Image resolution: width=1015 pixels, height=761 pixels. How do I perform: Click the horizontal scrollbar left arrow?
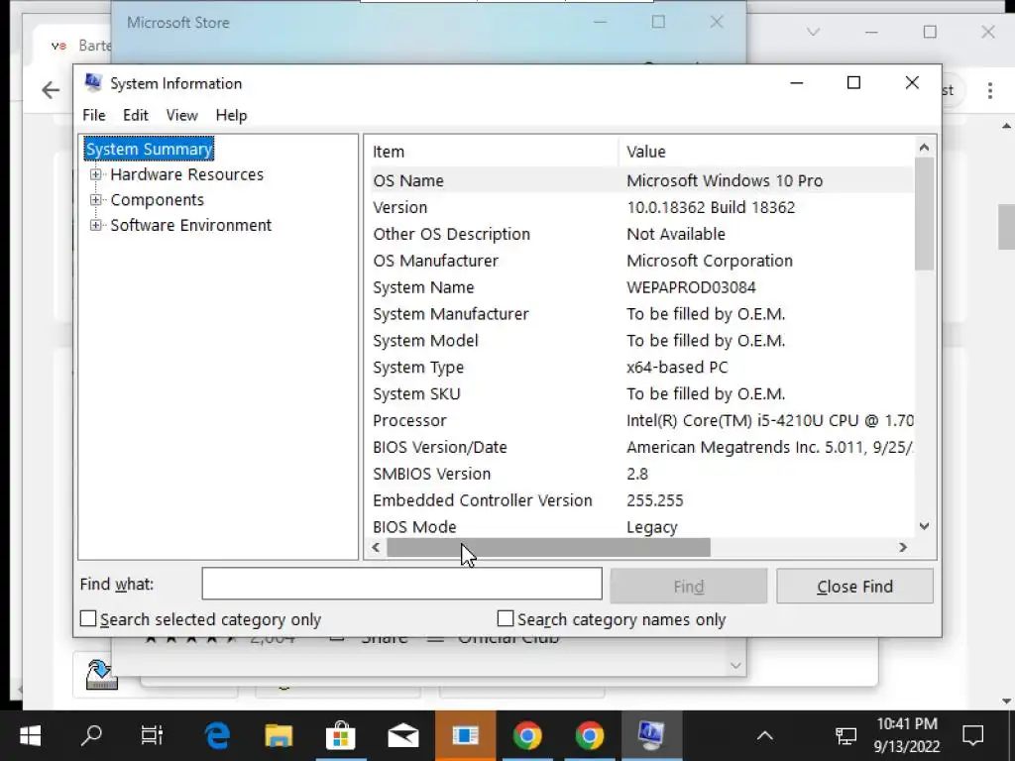(x=376, y=547)
